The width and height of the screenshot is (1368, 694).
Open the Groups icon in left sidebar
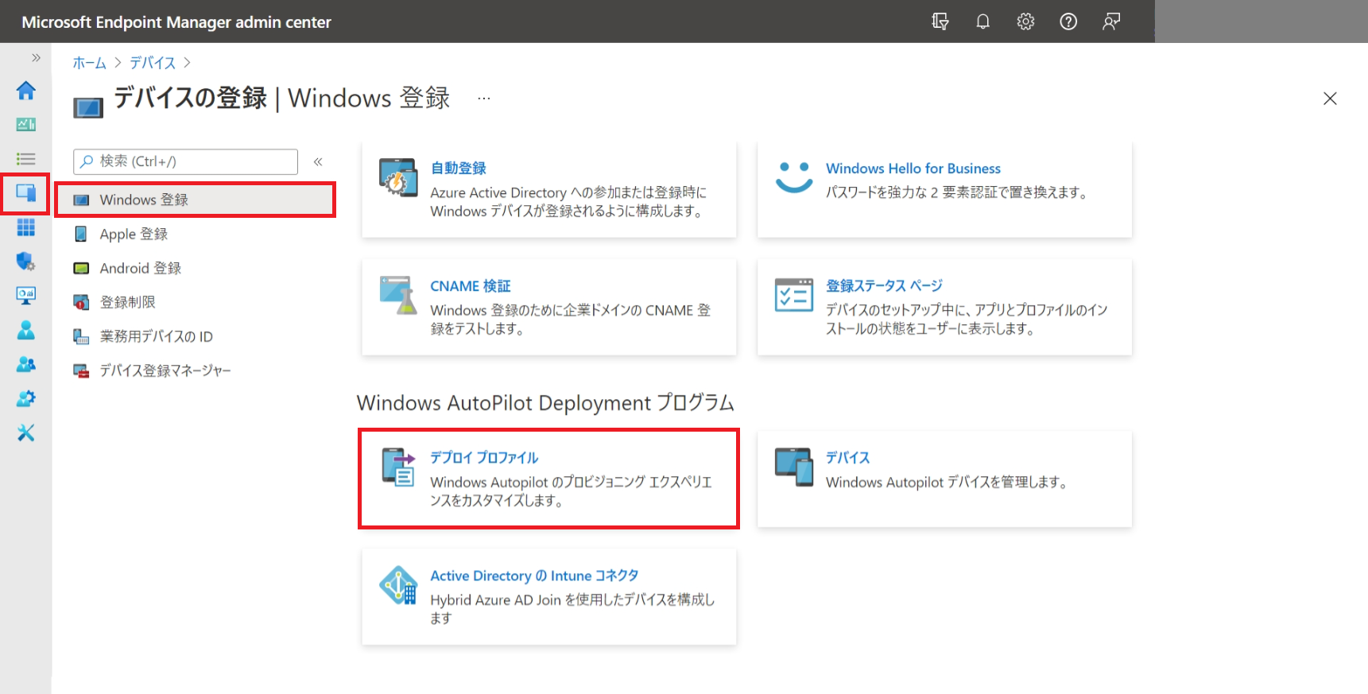coord(25,364)
